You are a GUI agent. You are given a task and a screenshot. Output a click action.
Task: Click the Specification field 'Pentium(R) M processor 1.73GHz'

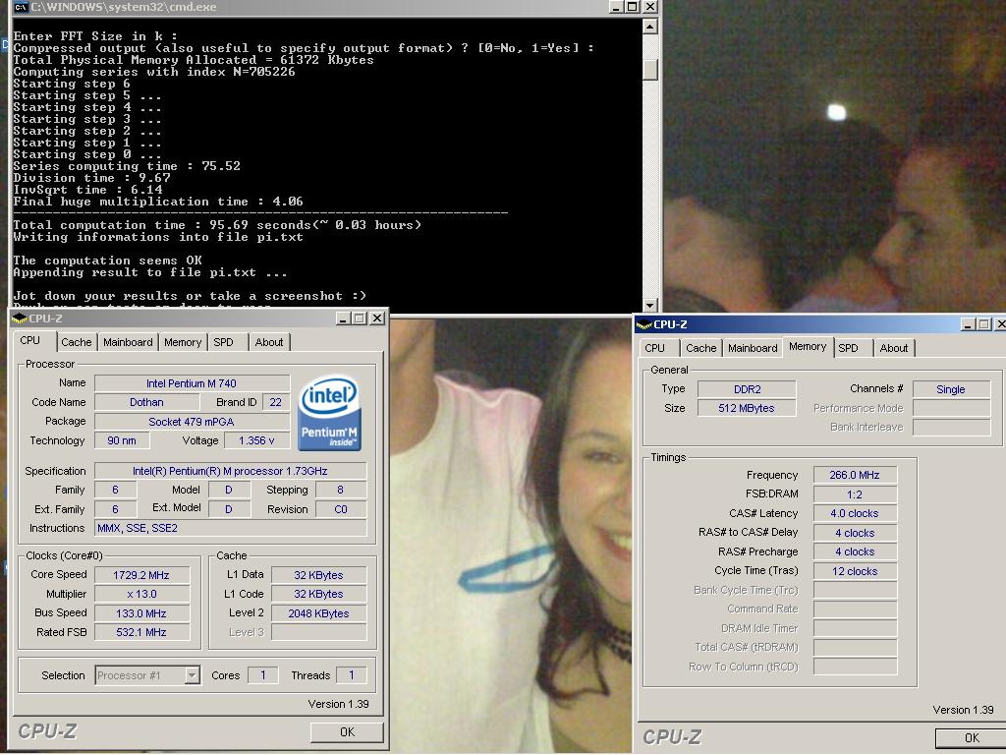click(x=230, y=471)
